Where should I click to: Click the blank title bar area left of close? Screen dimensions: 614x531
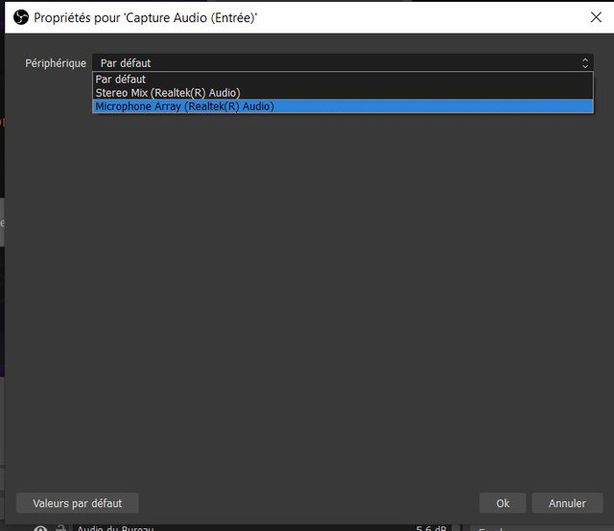coord(432,17)
